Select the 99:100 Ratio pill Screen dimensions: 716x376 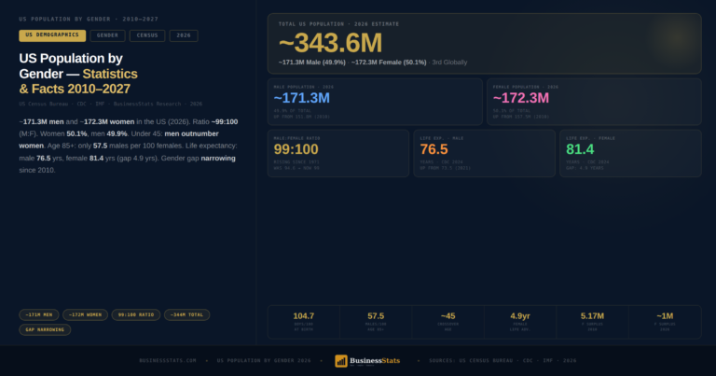pos(135,314)
